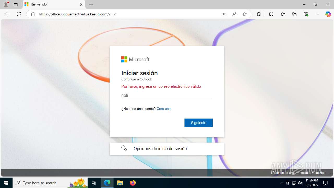Image resolution: width=334 pixels, height=188 pixels.
Task: Open the notification center icon
Action: [x=326, y=183]
